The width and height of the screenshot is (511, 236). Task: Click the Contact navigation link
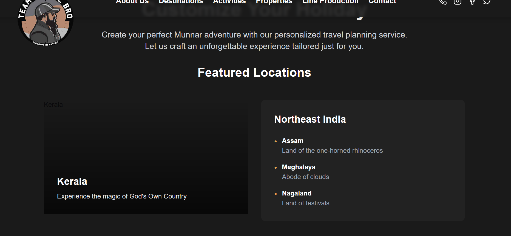pyautogui.click(x=382, y=2)
